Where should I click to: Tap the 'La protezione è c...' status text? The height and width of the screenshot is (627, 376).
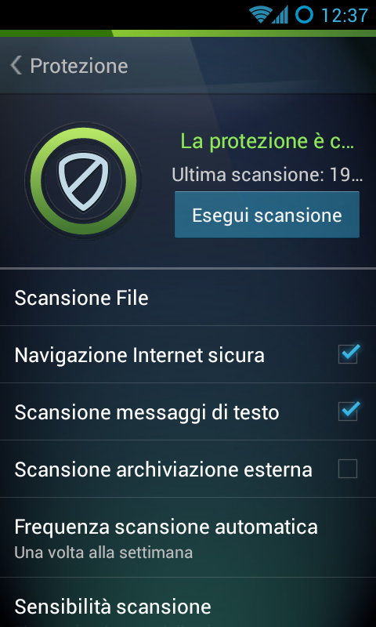[267, 141]
